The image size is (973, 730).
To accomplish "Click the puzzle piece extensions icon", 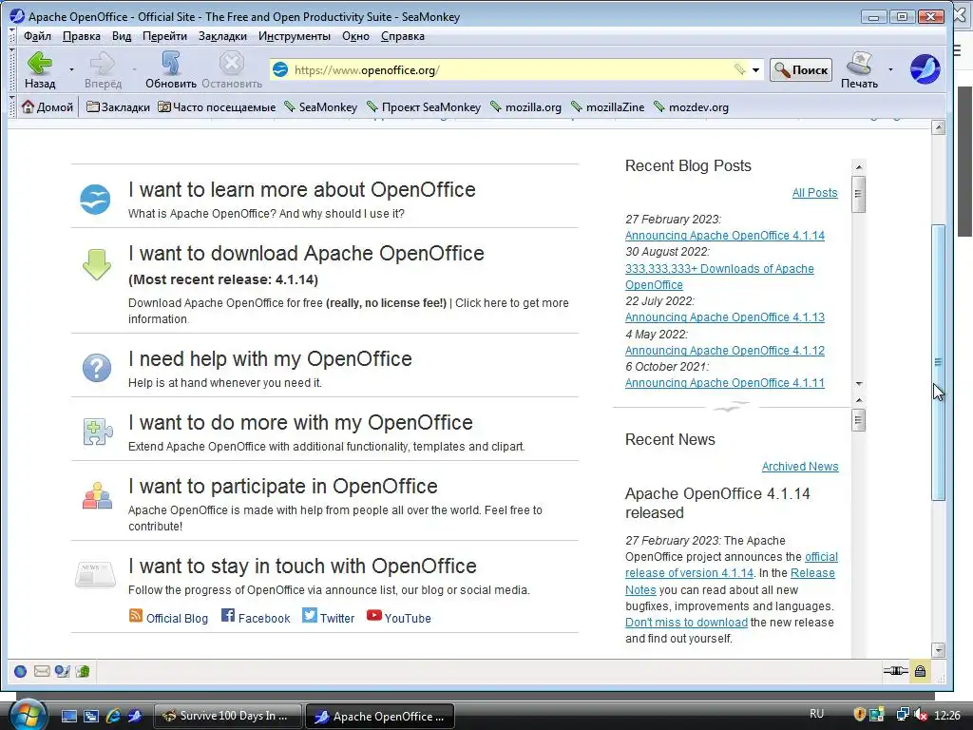I will tap(98, 431).
